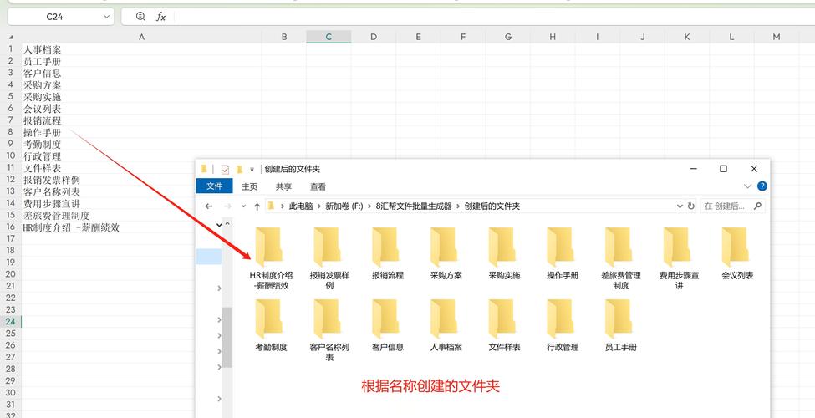The height and width of the screenshot is (418, 815).
Task: Go up one folder level with up arrow
Action: tap(257, 206)
